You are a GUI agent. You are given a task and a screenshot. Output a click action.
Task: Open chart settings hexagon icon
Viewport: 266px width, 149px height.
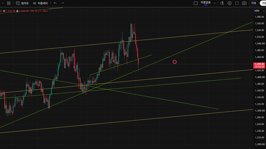click(x=229, y=3)
